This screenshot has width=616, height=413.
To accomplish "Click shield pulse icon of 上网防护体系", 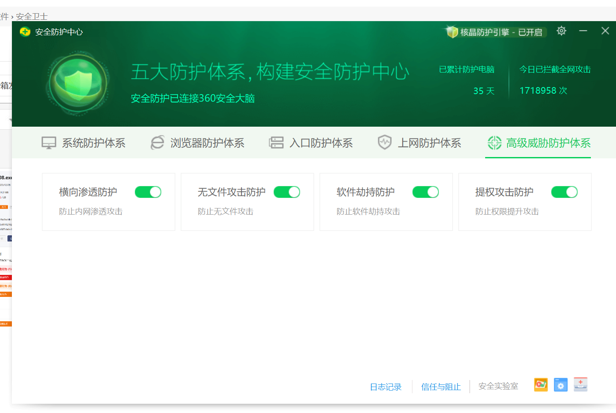I will (385, 142).
